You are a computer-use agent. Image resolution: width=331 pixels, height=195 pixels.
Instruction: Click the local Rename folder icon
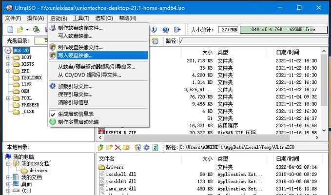click(x=126, y=147)
